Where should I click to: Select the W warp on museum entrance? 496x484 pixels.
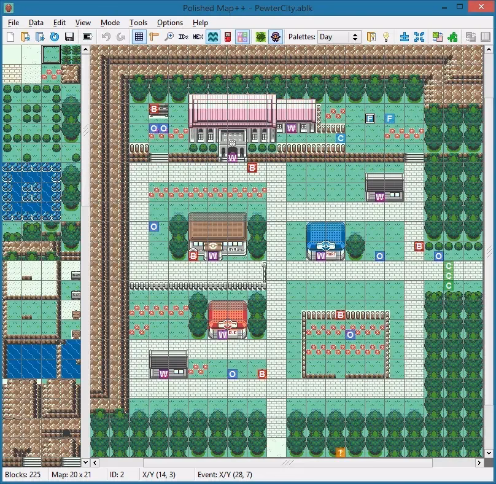233,158
